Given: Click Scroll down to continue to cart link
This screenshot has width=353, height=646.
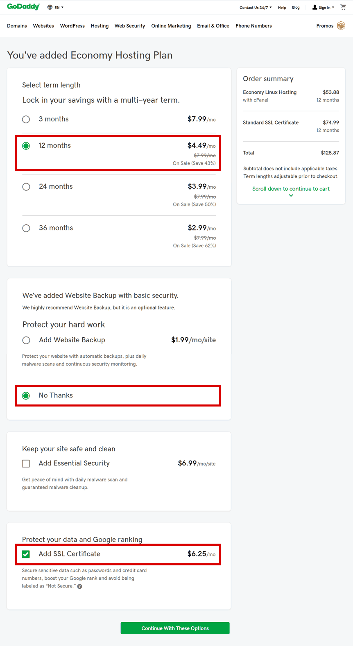Looking at the screenshot, I should 291,189.
